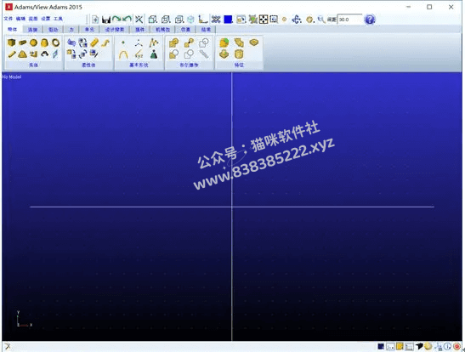The image size is (465, 352).
Task: Select the Frustum body tool
Action: 44,43
